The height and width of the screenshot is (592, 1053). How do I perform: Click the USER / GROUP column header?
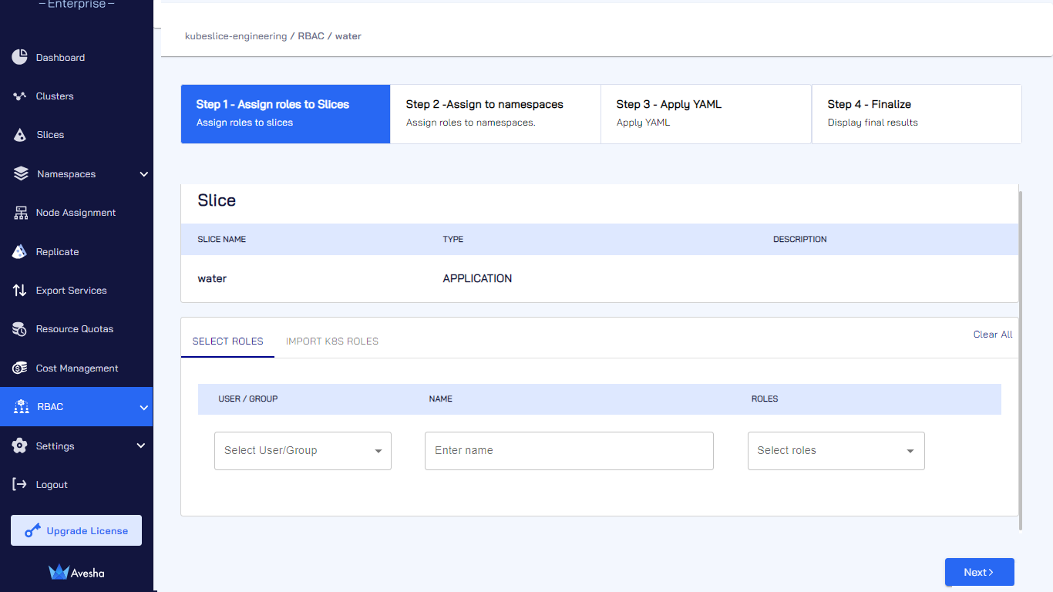pyautogui.click(x=248, y=399)
